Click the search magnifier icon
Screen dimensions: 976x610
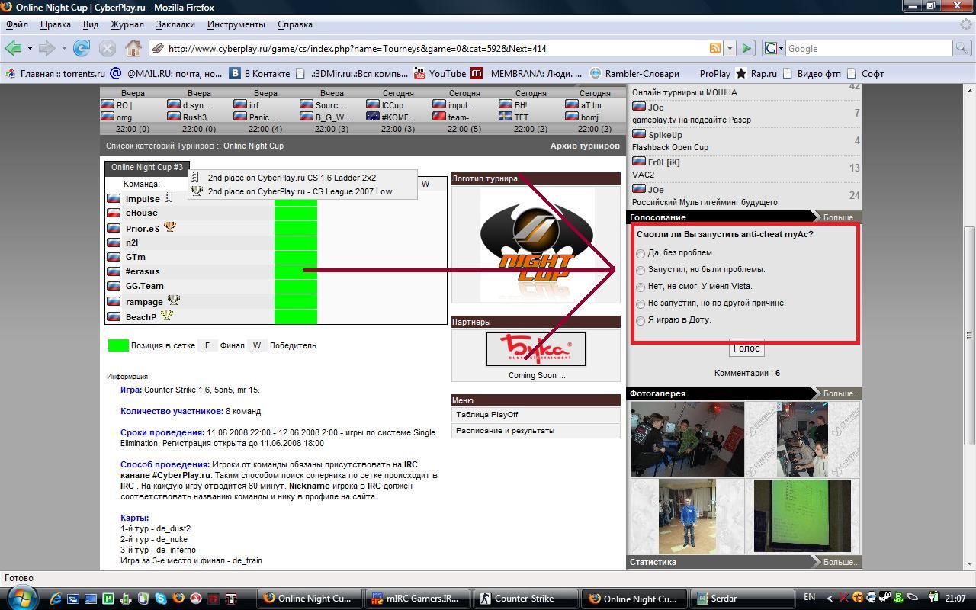(963, 48)
